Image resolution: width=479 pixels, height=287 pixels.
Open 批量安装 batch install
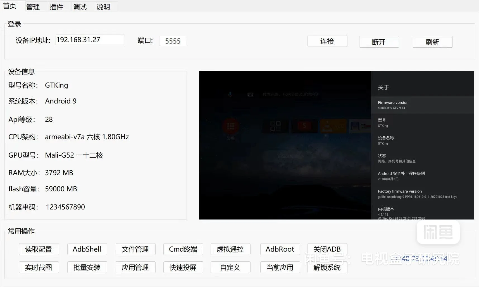click(87, 267)
